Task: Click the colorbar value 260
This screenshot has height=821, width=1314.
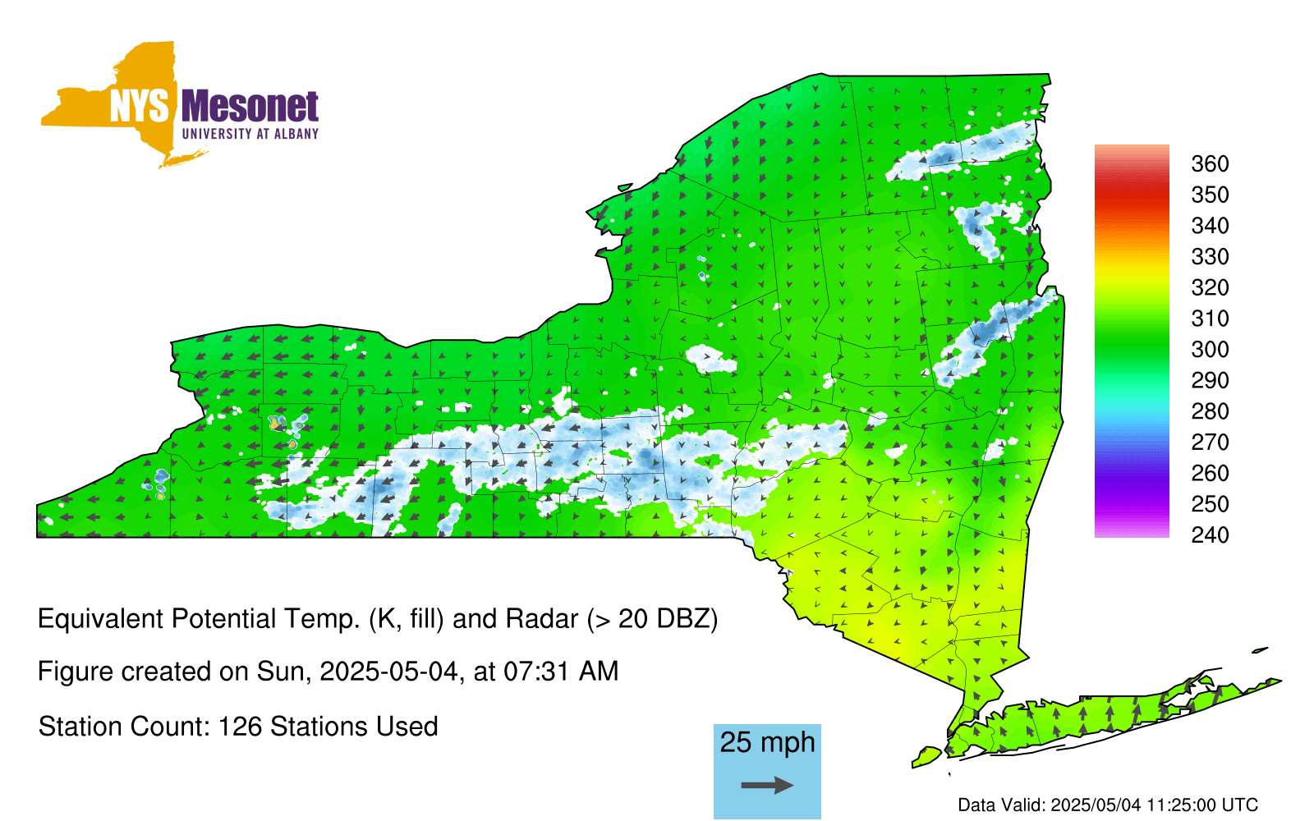Action: [x=1210, y=474]
